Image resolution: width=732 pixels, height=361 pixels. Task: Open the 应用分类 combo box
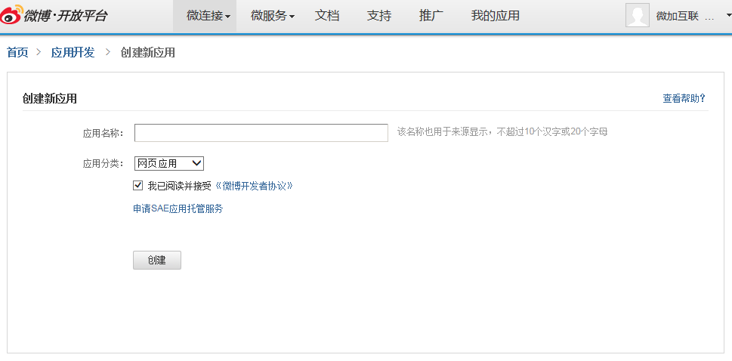169,163
